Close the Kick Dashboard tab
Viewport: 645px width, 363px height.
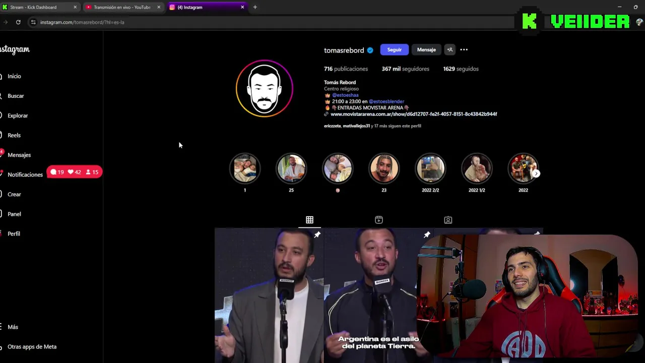(75, 7)
